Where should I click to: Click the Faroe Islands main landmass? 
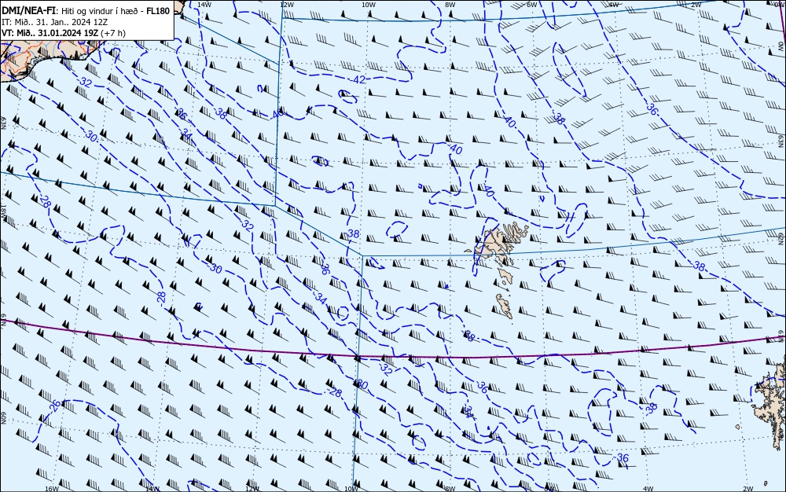(501, 245)
